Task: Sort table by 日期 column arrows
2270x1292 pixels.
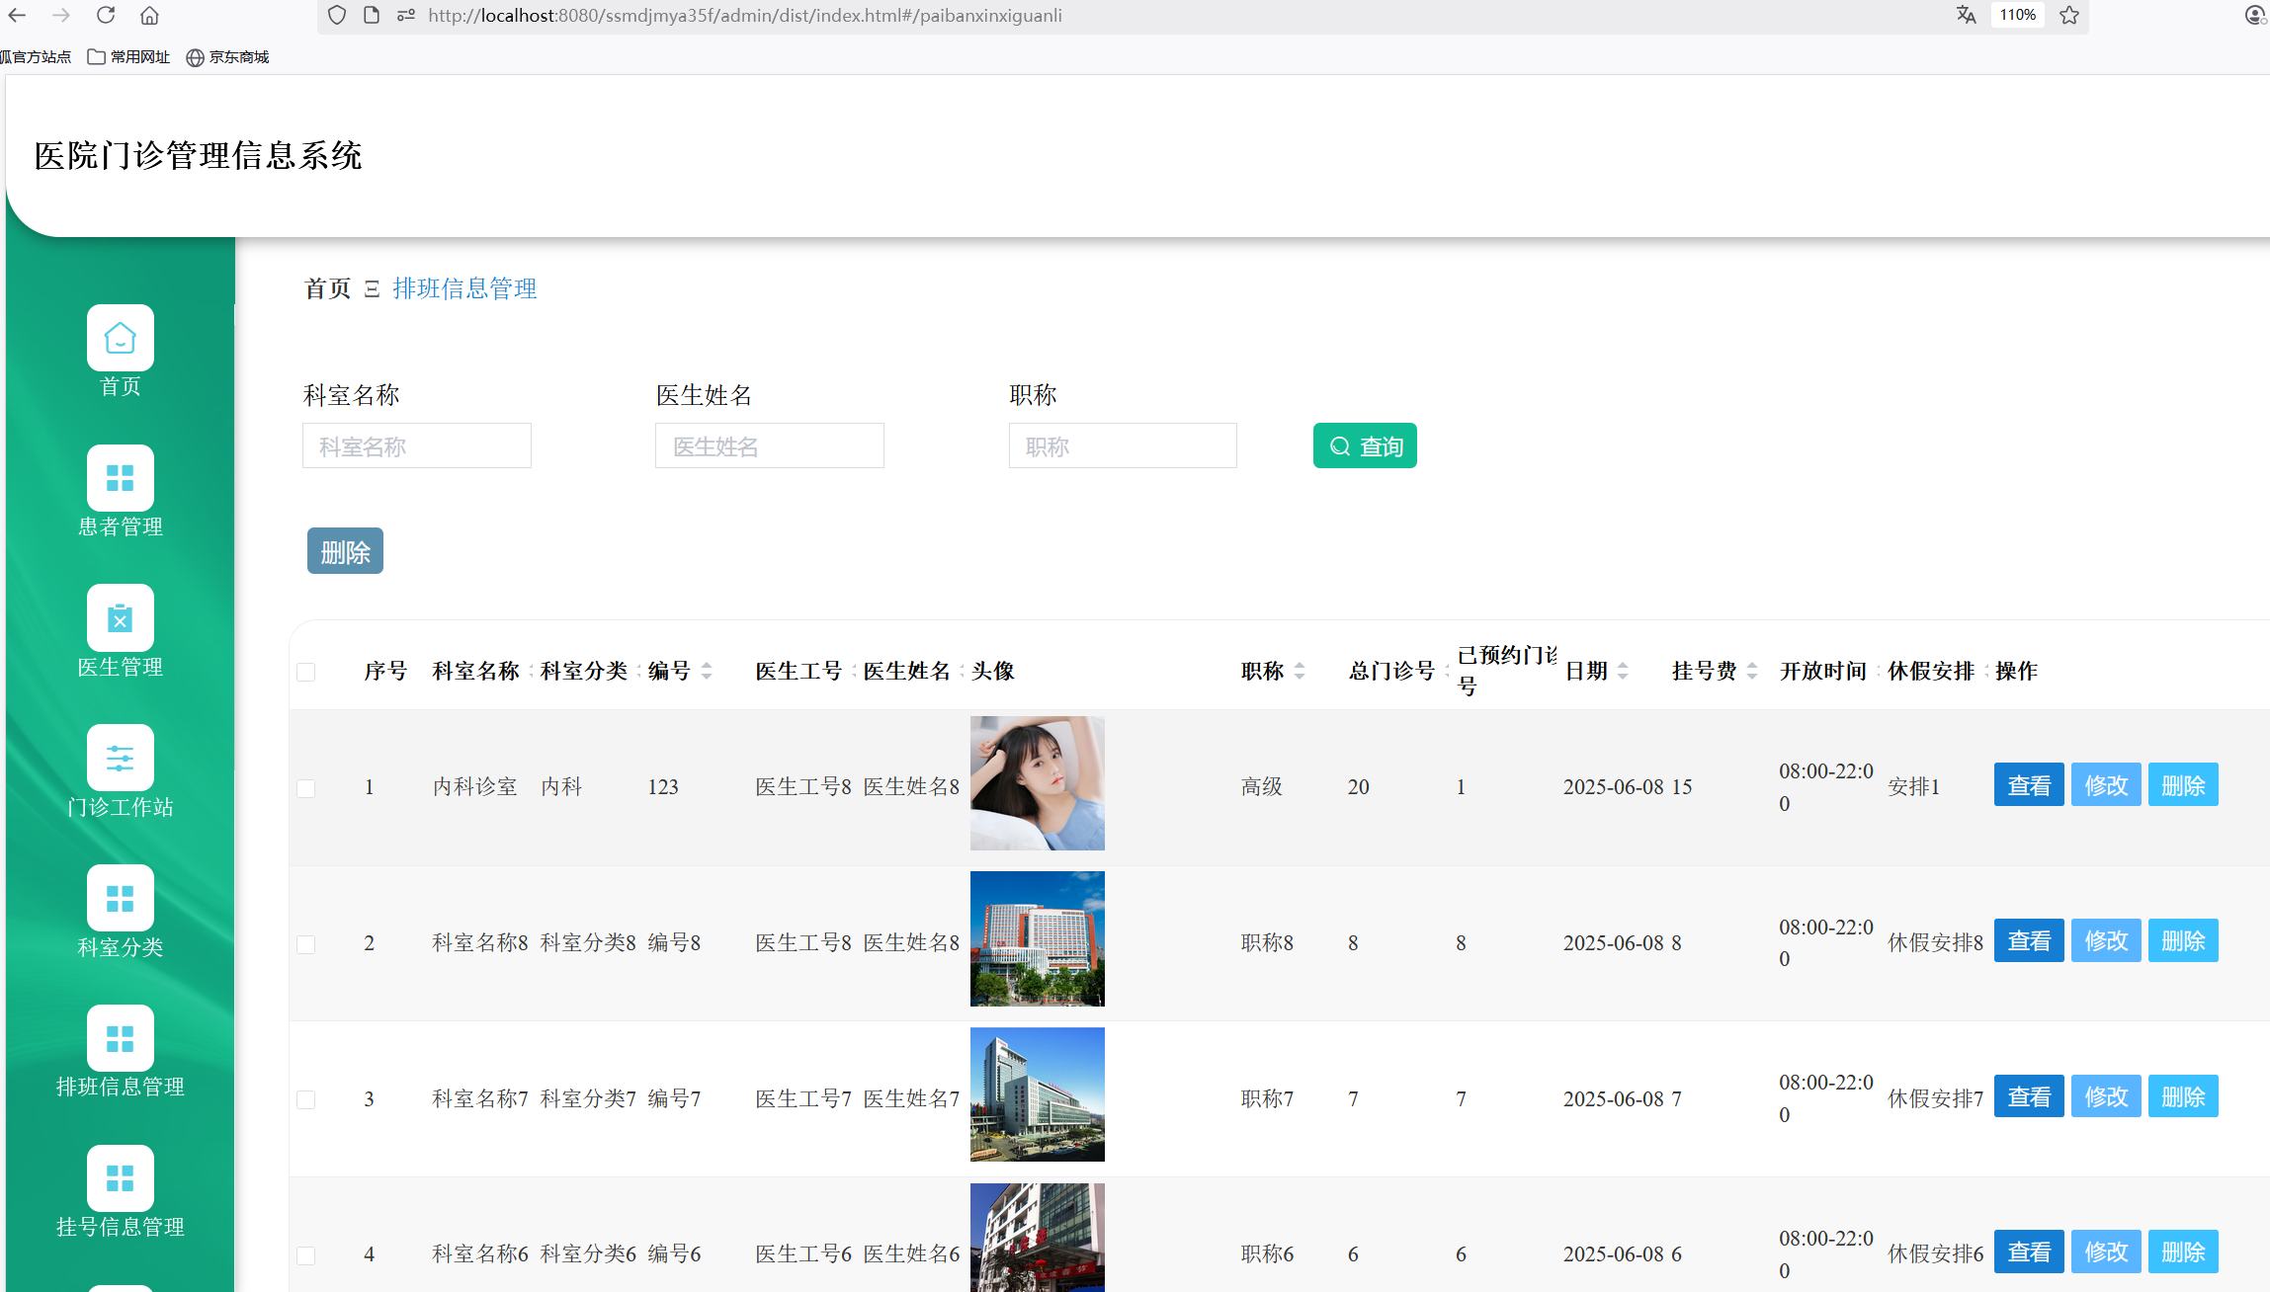Action: click(1623, 672)
